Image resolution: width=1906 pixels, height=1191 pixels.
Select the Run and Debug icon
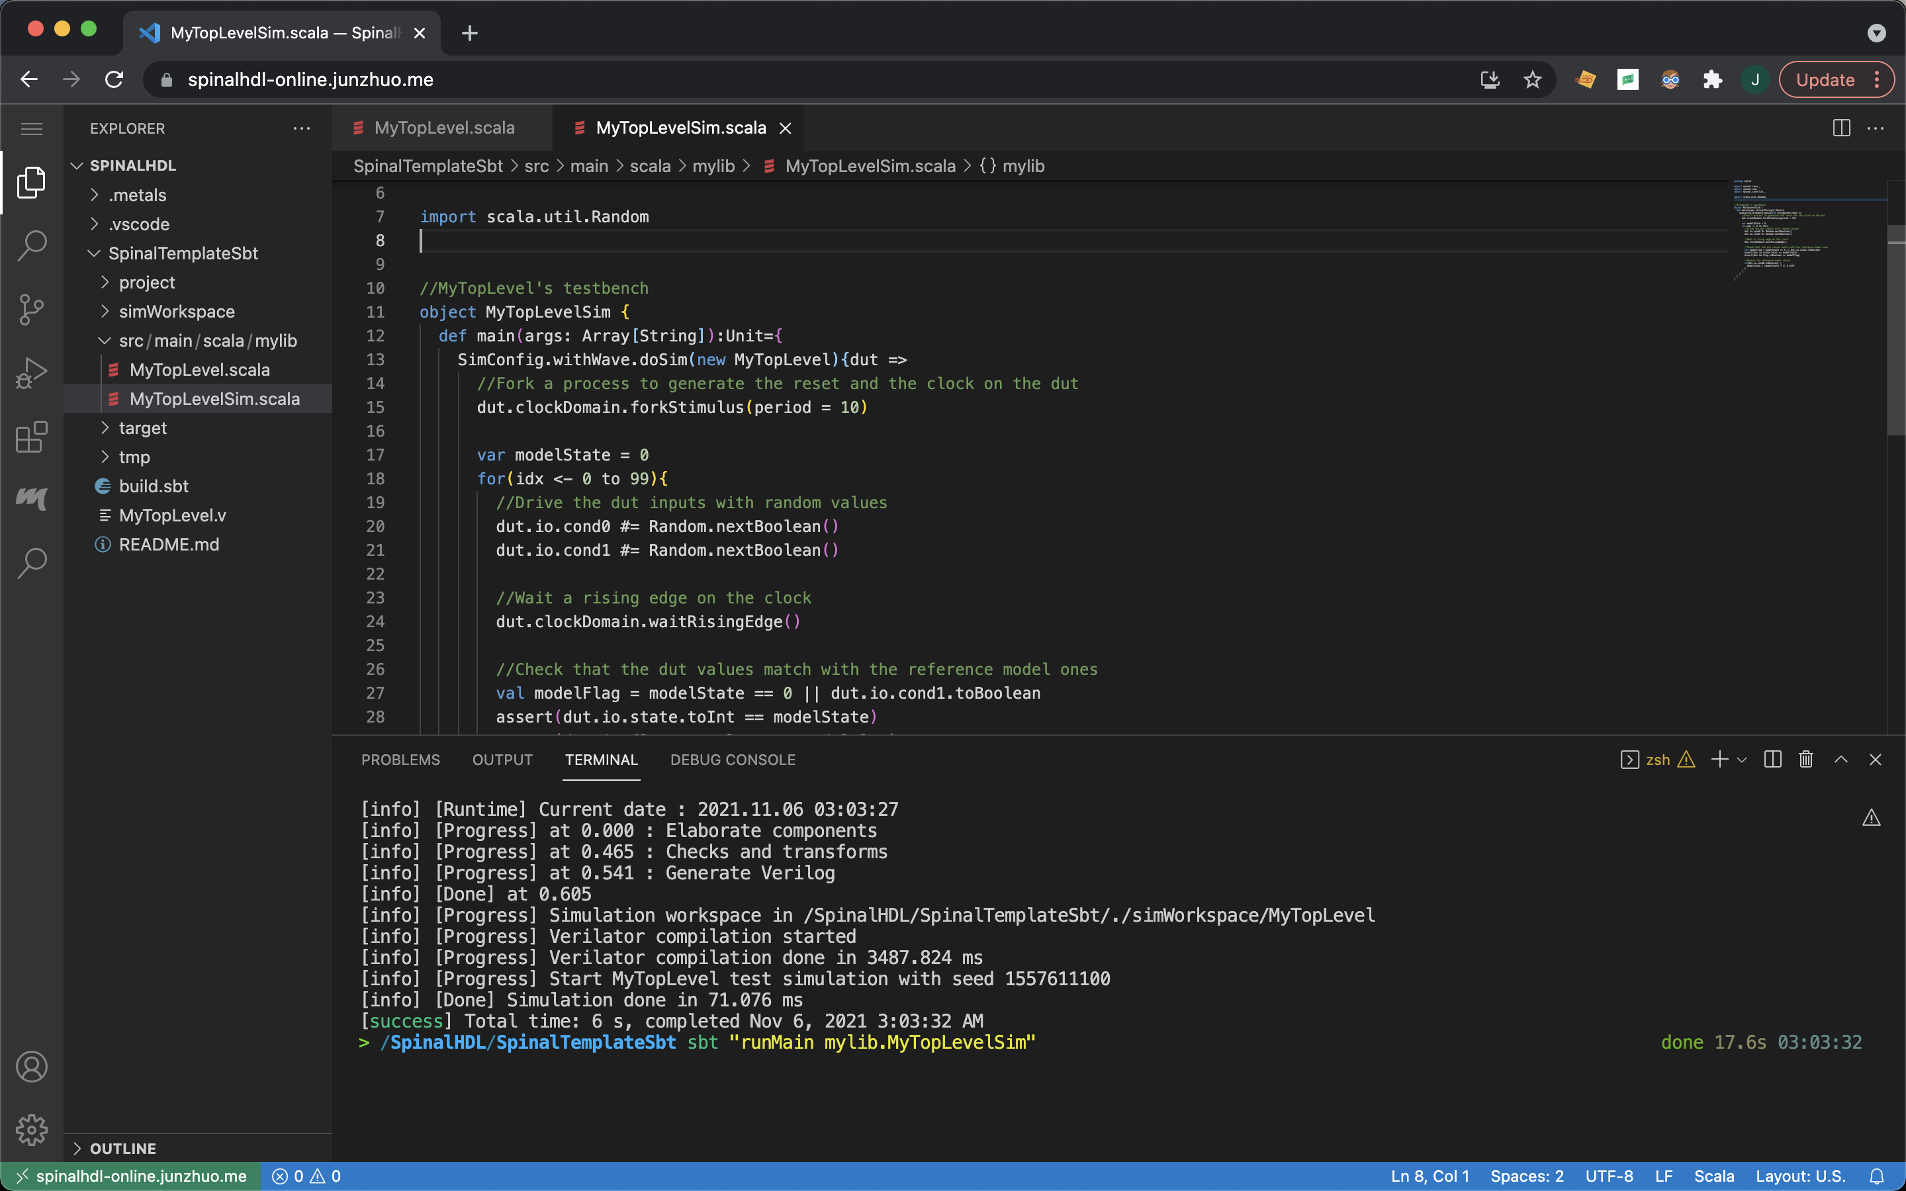(x=32, y=372)
